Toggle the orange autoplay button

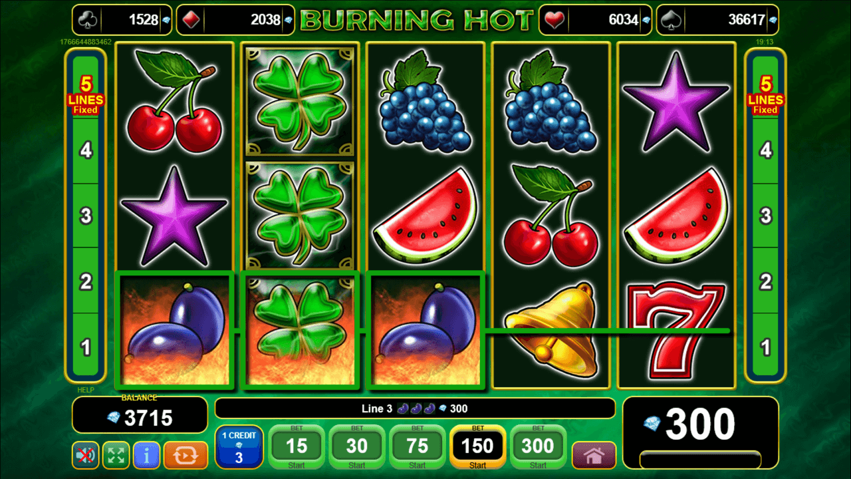[185, 455]
